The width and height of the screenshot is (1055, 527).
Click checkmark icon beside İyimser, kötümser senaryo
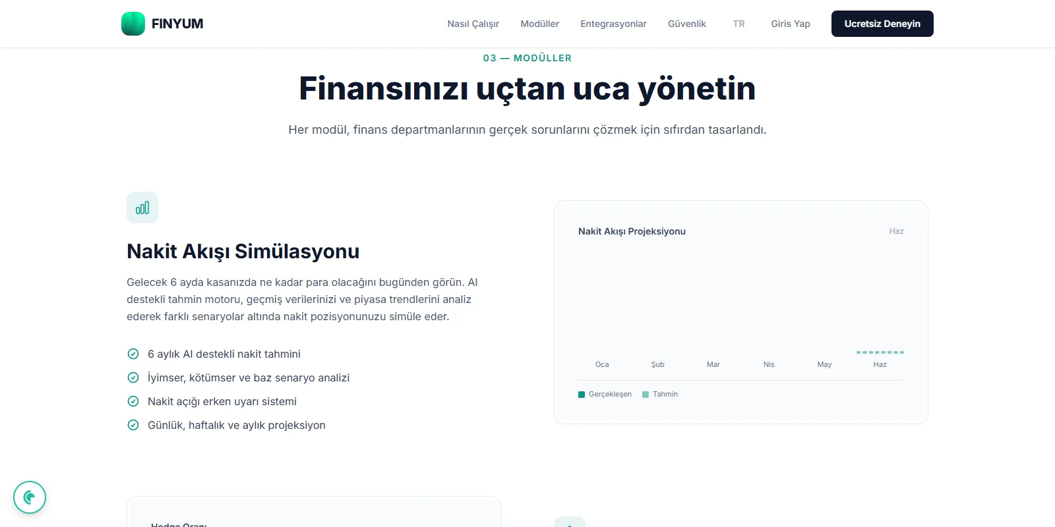click(133, 377)
